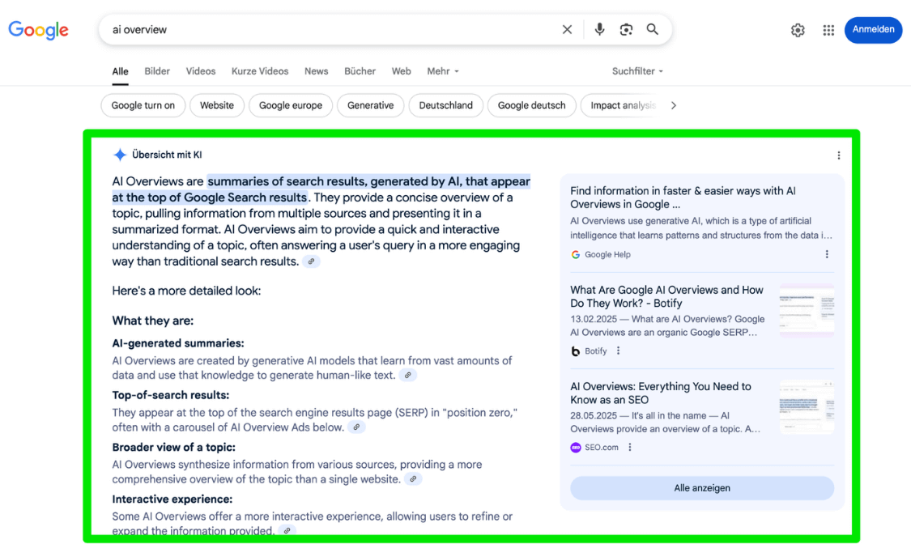Open What Are Google AI Overviews Botify link

coord(666,296)
